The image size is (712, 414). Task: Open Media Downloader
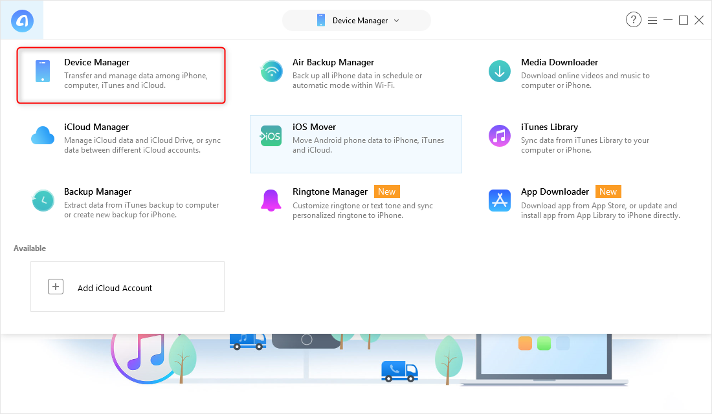coord(559,62)
